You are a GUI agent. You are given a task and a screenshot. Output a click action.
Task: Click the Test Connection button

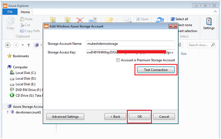[x=156, y=70]
